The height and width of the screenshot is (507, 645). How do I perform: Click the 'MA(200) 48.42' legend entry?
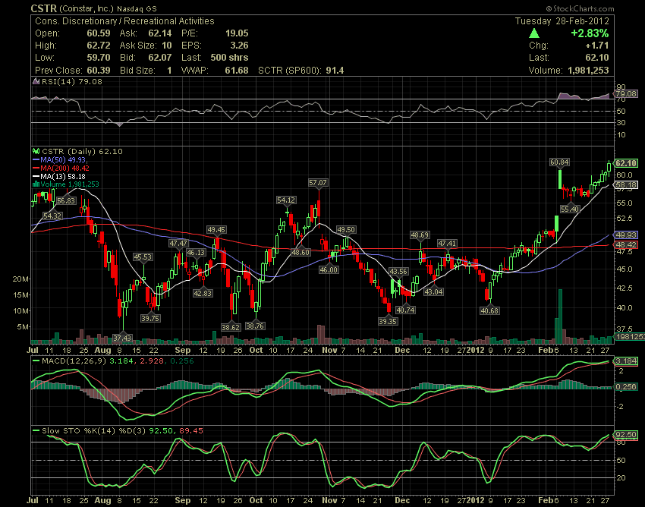(64, 168)
